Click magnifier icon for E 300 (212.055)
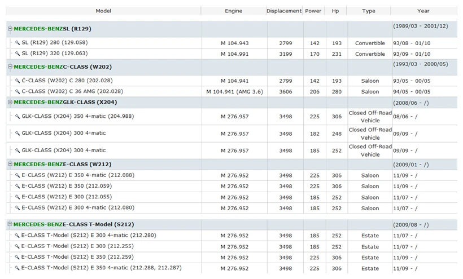Screen dimensions: 463x279 (18, 197)
